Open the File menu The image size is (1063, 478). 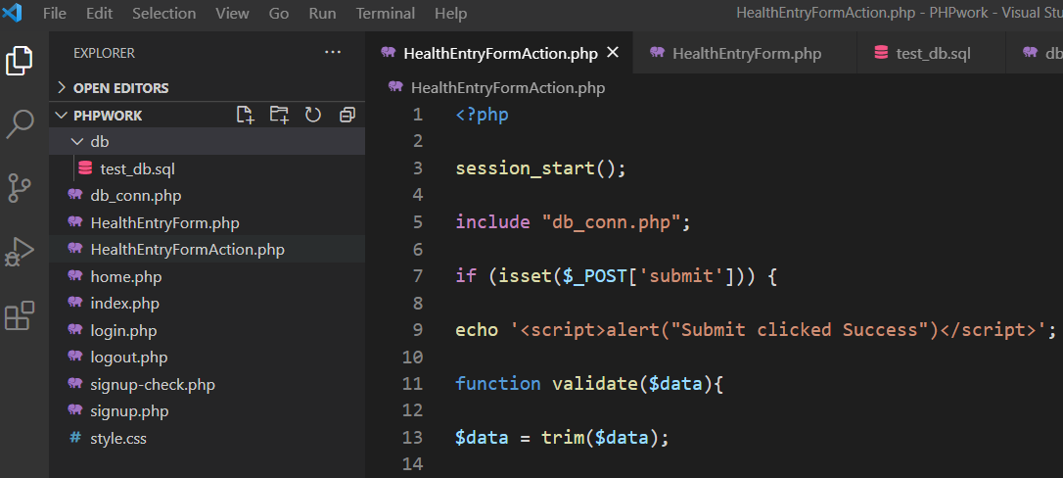point(54,13)
